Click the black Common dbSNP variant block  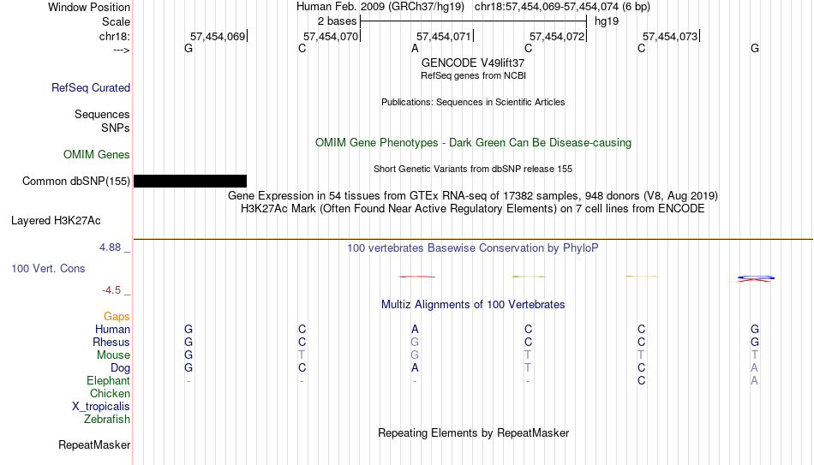click(x=190, y=182)
